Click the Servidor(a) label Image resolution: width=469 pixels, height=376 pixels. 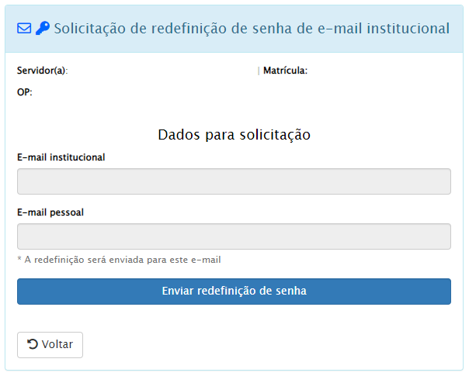pos(43,71)
